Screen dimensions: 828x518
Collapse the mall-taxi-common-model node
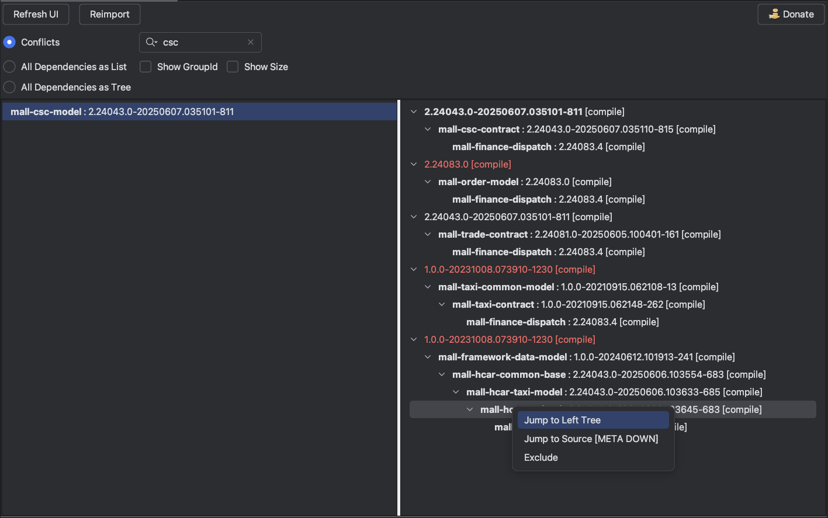[428, 287]
